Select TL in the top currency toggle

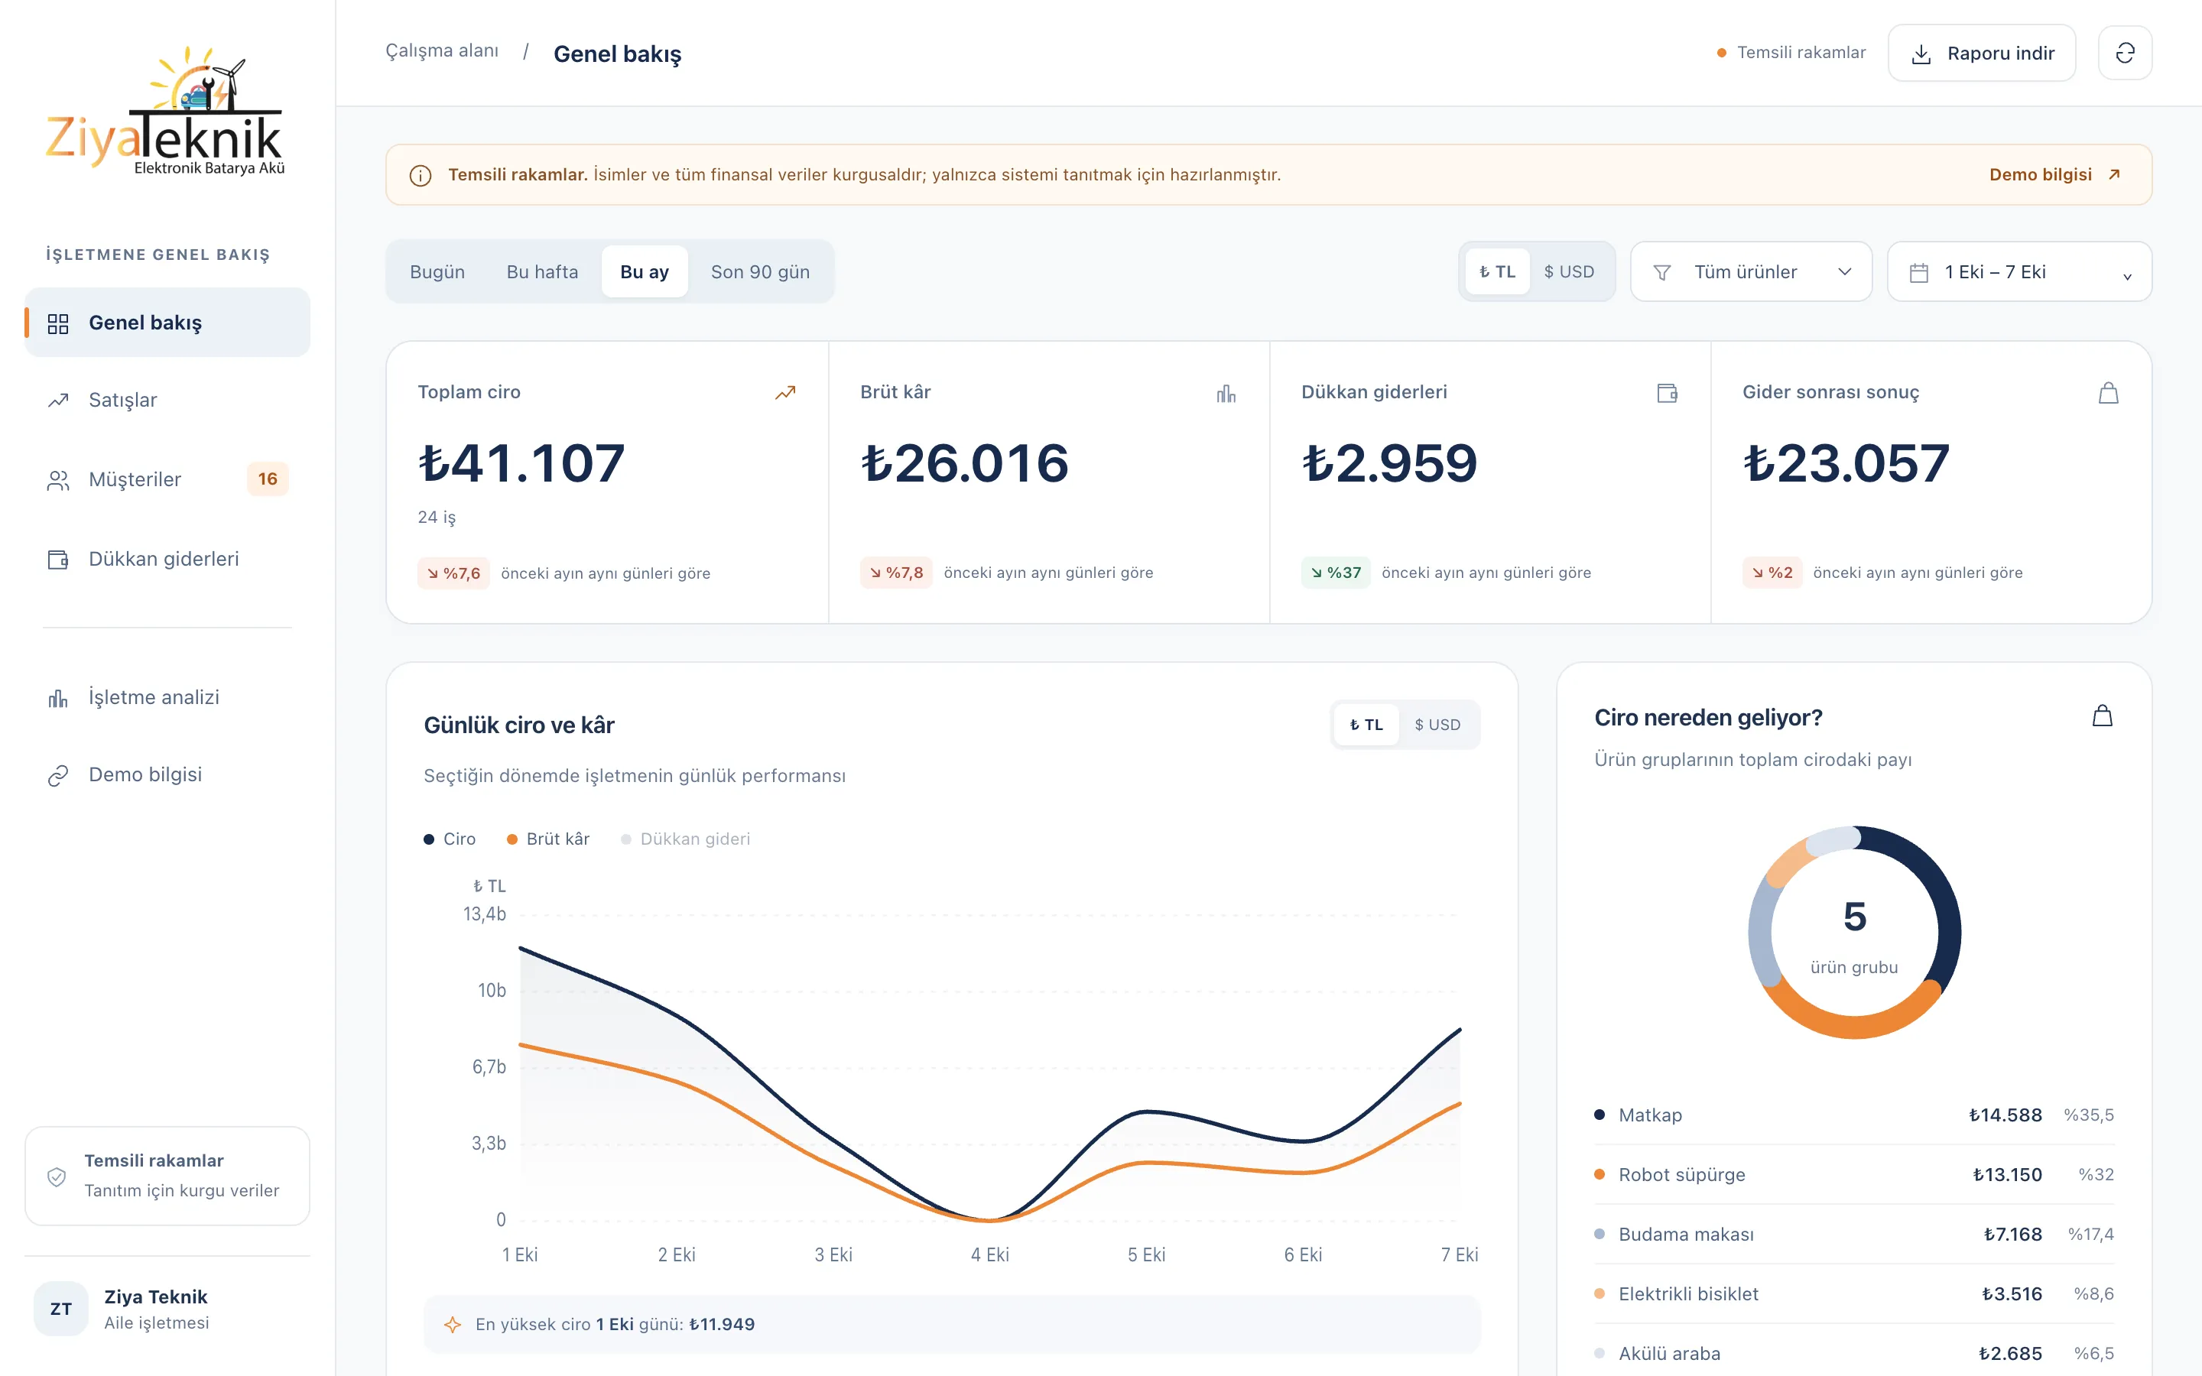(1497, 271)
